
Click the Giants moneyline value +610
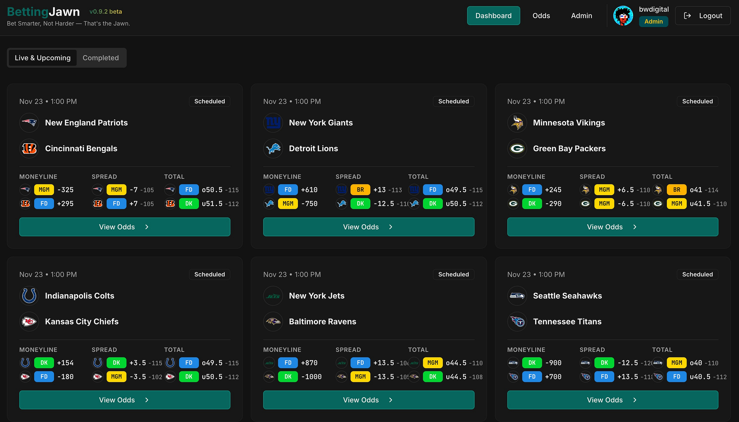coord(309,190)
